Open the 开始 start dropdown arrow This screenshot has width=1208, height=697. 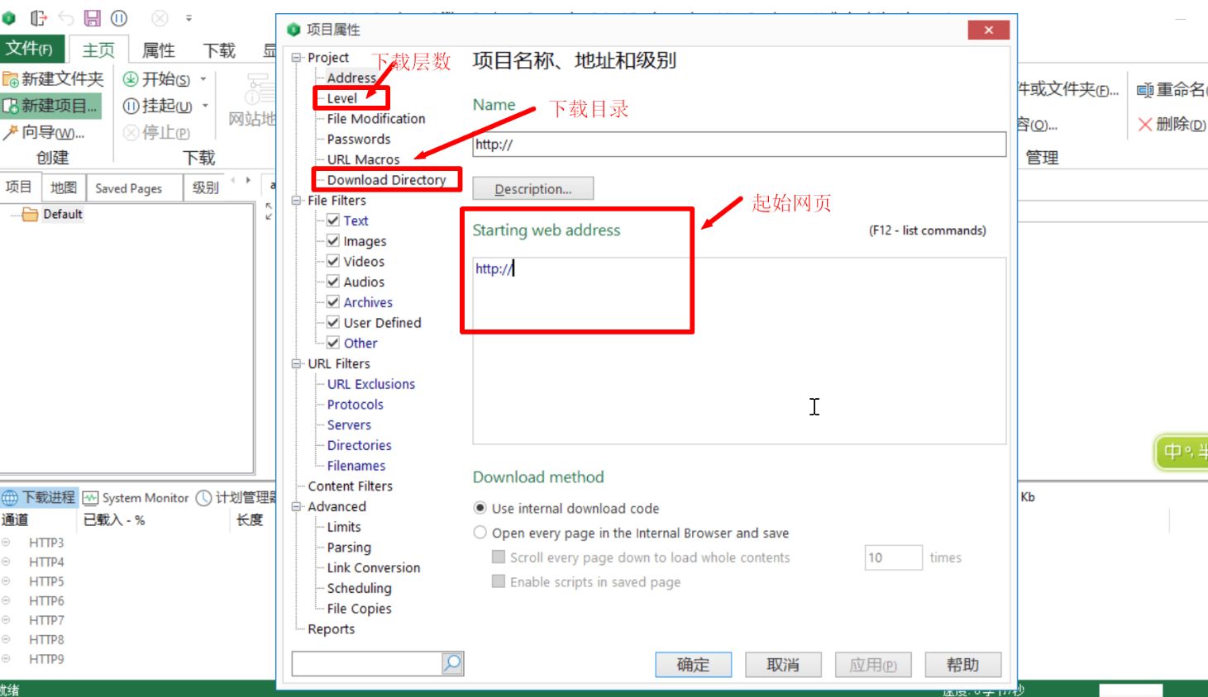tap(203, 79)
